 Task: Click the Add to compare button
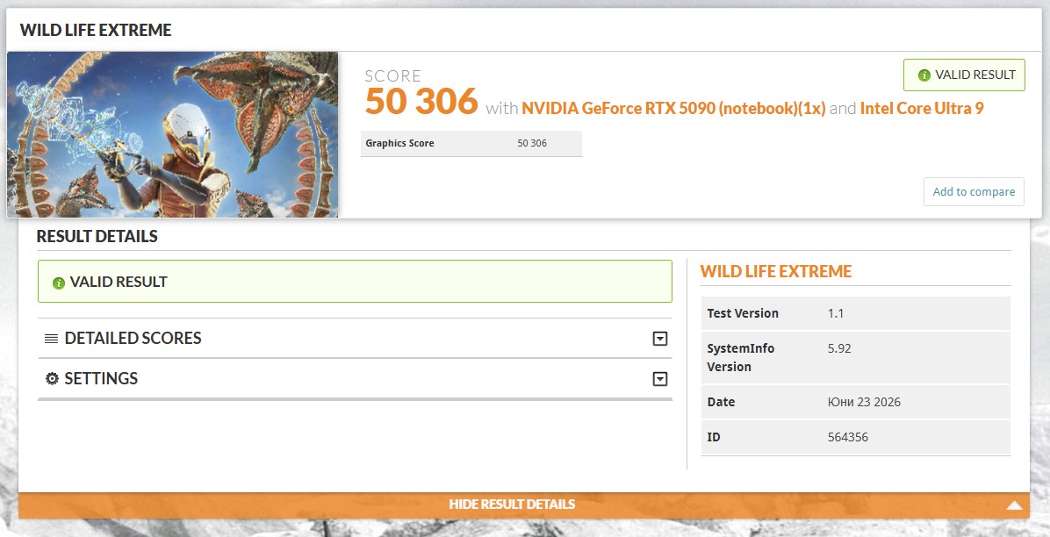974,191
